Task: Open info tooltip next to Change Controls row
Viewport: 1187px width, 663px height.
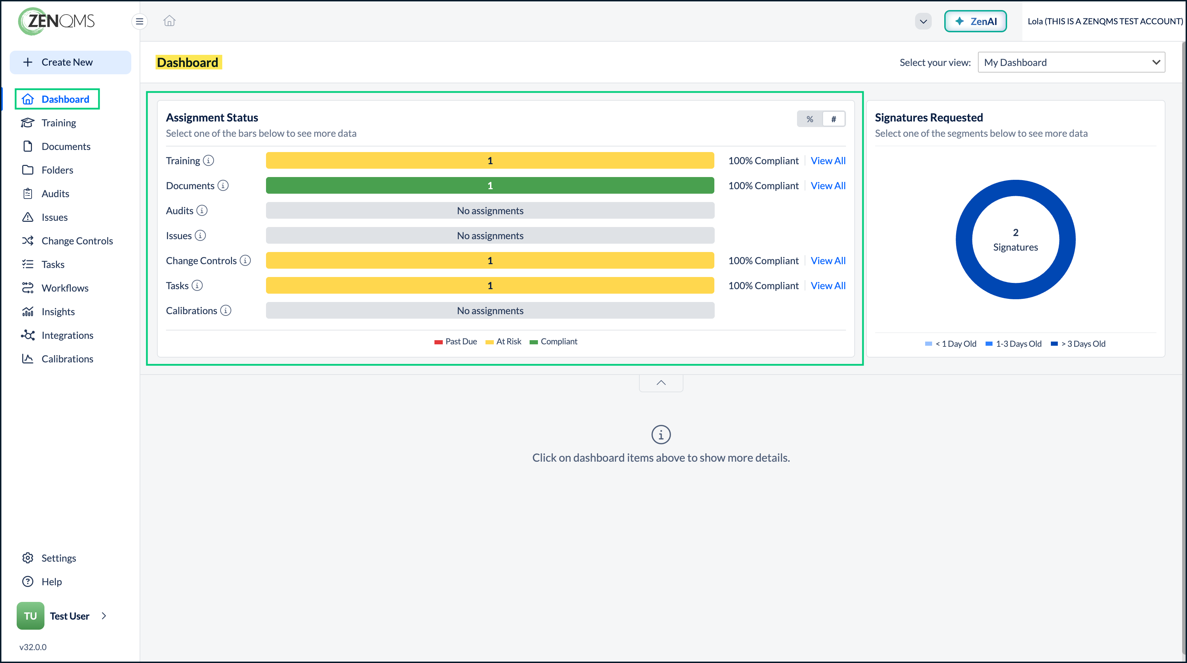Action: (245, 260)
